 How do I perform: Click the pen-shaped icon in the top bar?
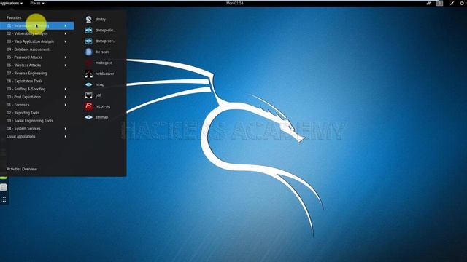click(x=452, y=3)
